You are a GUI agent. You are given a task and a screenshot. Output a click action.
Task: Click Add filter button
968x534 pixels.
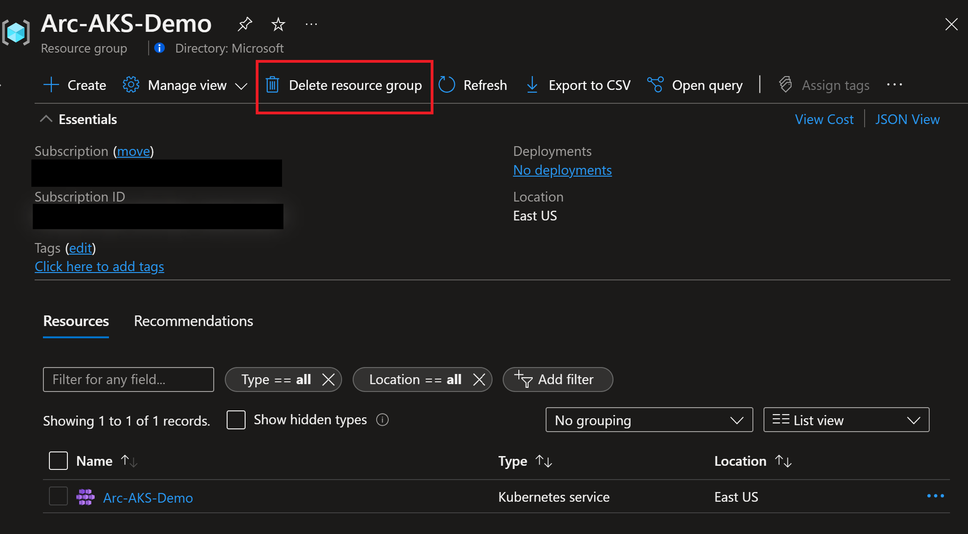pos(558,380)
